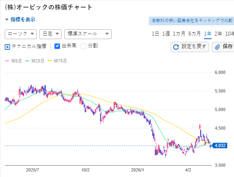Screen dimensions: 234x177
Task: Click the 5,500 price axis label
Action: [x=220, y=91]
